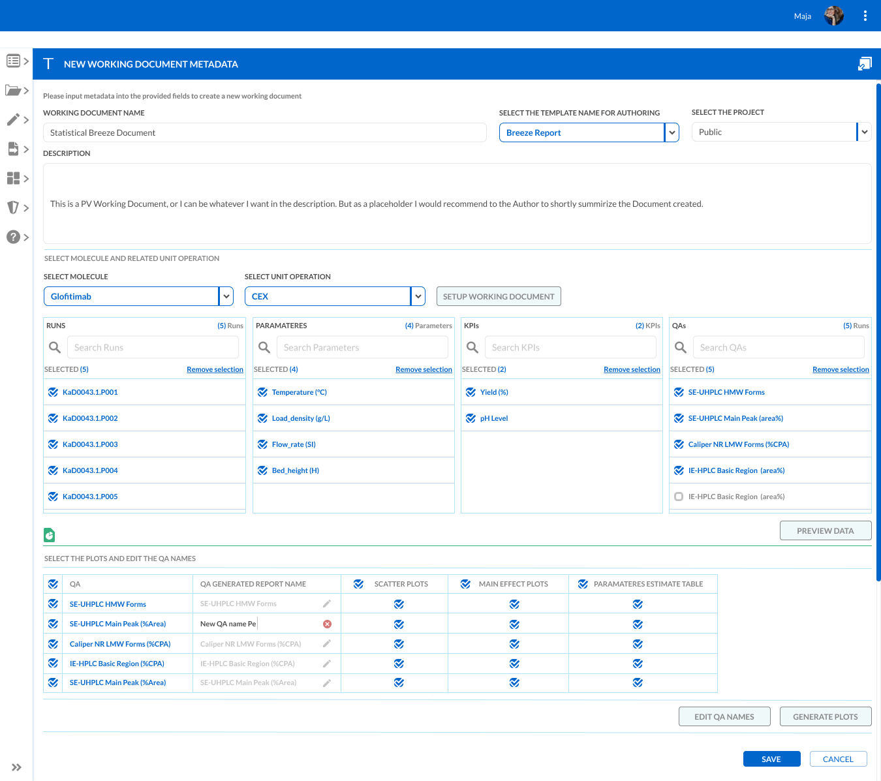This screenshot has width=881, height=781.
Task: Click the pencil edit icon in sidebar
Action: (x=14, y=119)
